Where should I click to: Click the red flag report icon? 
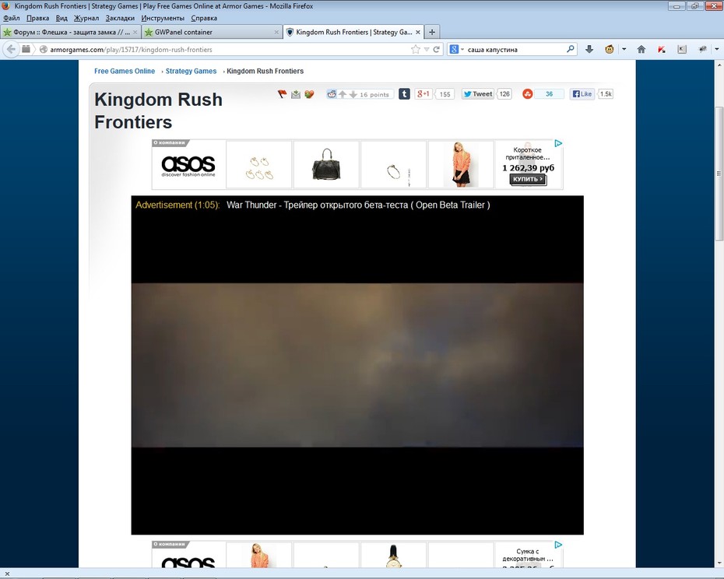click(x=283, y=94)
